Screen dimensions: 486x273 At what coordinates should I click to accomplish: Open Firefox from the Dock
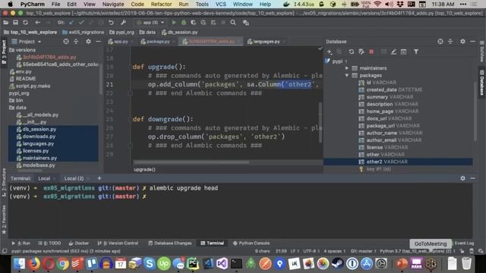click(34, 264)
